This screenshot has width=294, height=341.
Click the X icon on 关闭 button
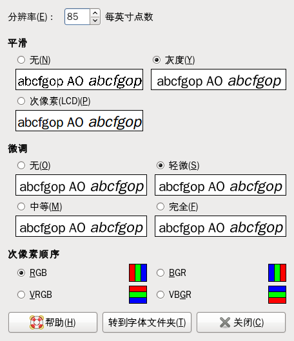point(225,322)
